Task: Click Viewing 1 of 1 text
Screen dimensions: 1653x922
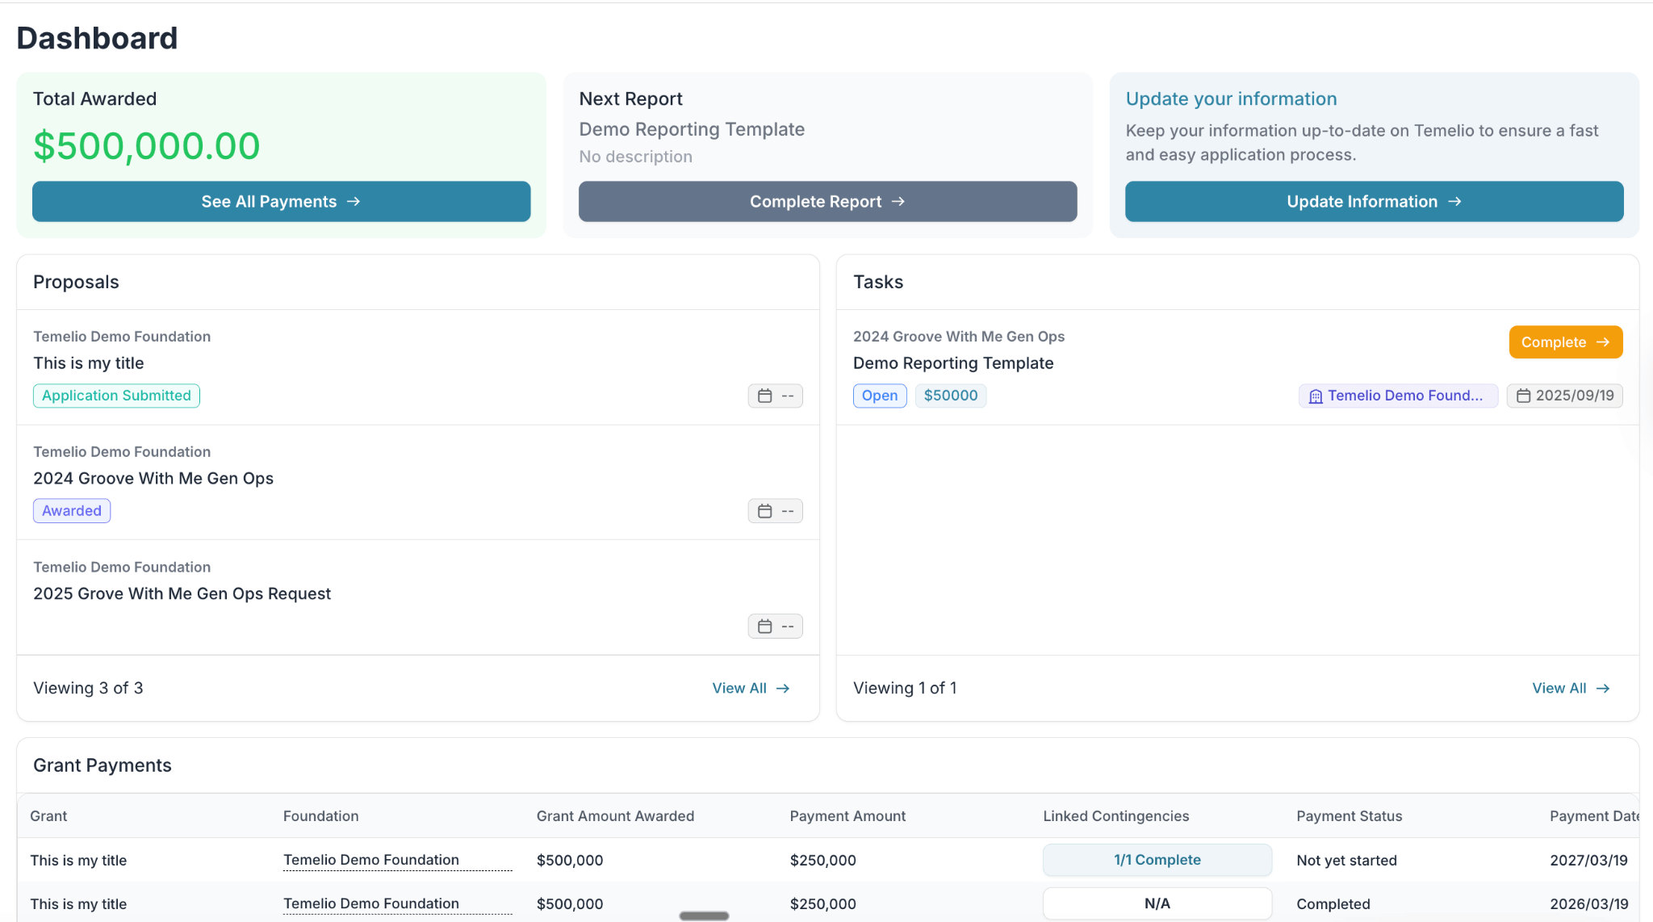Action: tap(905, 689)
